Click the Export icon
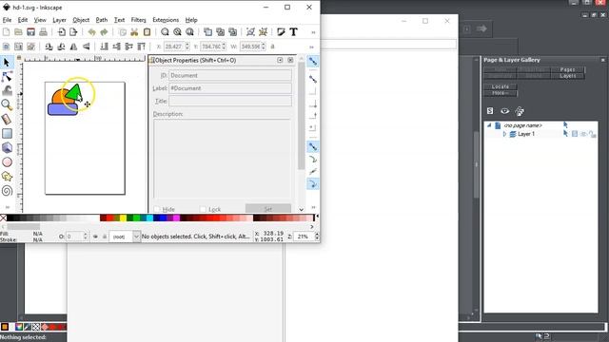The width and height of the screenshot is (609, 342). point(73,32)
